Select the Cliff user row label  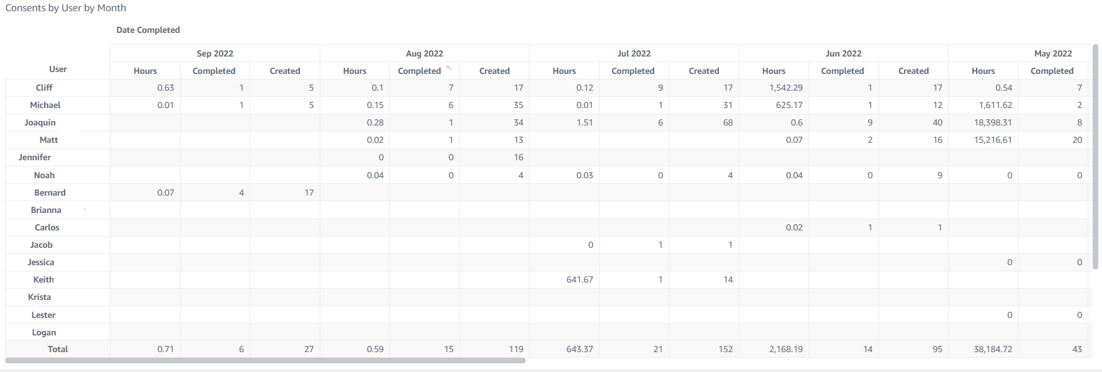(44, 88)
